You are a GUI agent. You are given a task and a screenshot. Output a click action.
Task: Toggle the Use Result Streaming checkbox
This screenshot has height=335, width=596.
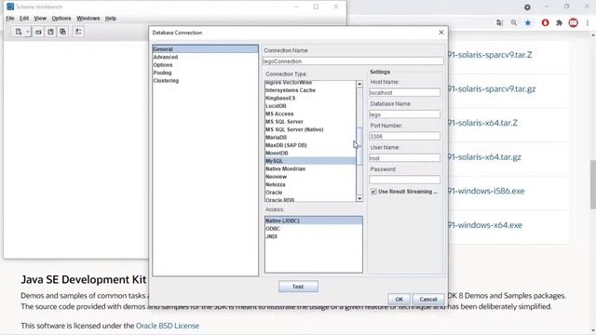(x=373, y=192)
